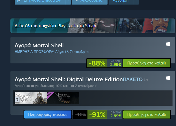Add Mortal Shell to the cart

click(147, 63)
